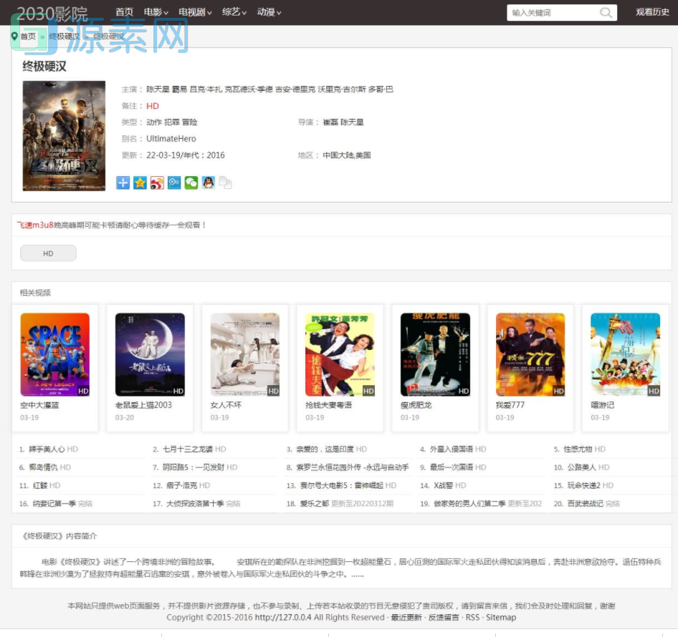Play the movie with the HD button

click(x=48, y=253)
